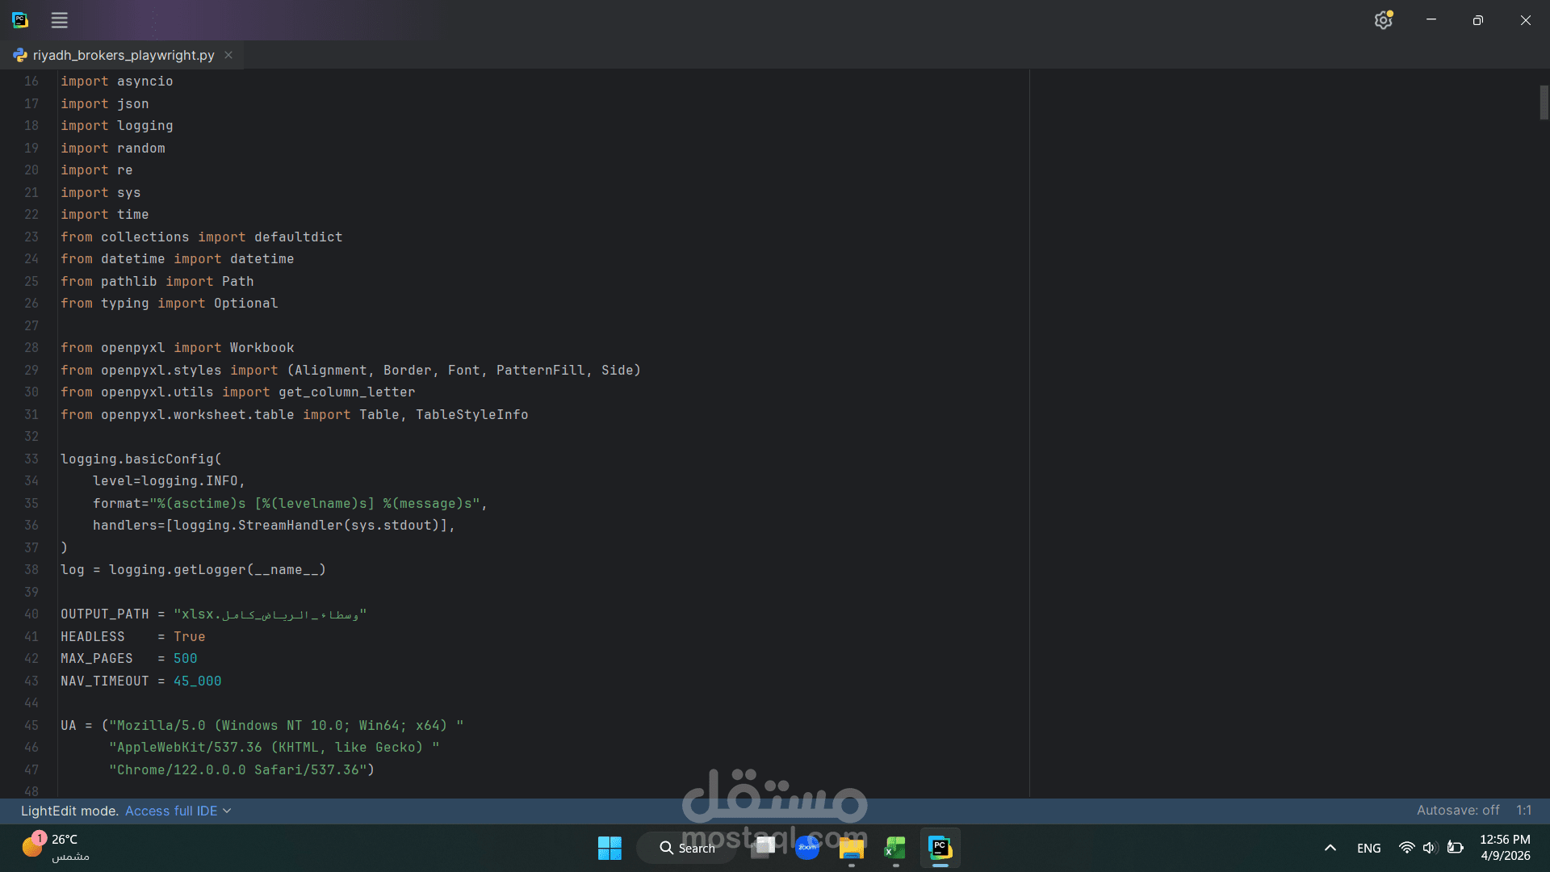Open the volume speaker icon

pyautogui.click(x=1430, y=848)
